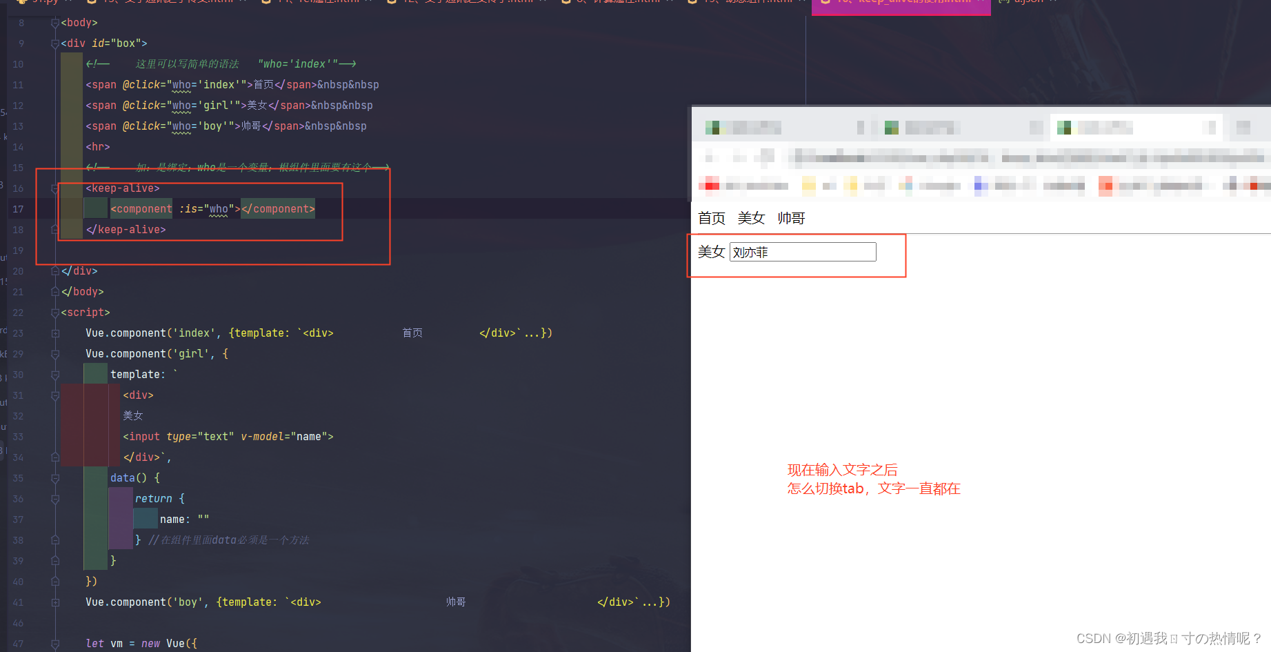Collapse the opening keep-alive tag fold marker
Screen dimensions: 1271x652
tap(55, 188)
